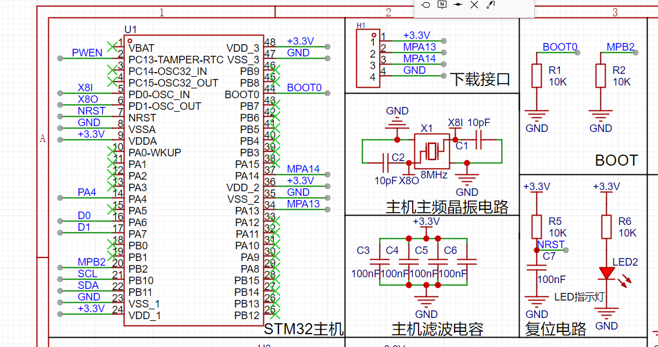This screenshot has width=658, height=347.
Task: Click the MPB2 net label above R2
Action: coord(621,46)
